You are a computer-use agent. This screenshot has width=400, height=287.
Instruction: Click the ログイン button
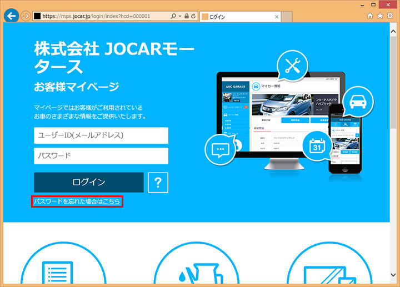pyautogui.click(x=89, y=182)
